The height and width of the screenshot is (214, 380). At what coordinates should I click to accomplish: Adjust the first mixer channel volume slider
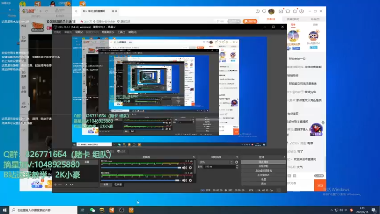tap(141, 168)
